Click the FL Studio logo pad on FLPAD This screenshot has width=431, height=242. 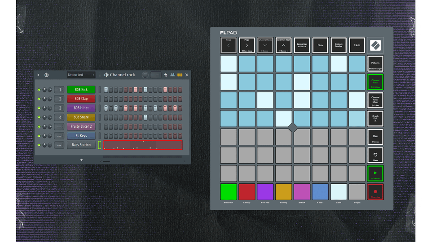pos(375,45)
